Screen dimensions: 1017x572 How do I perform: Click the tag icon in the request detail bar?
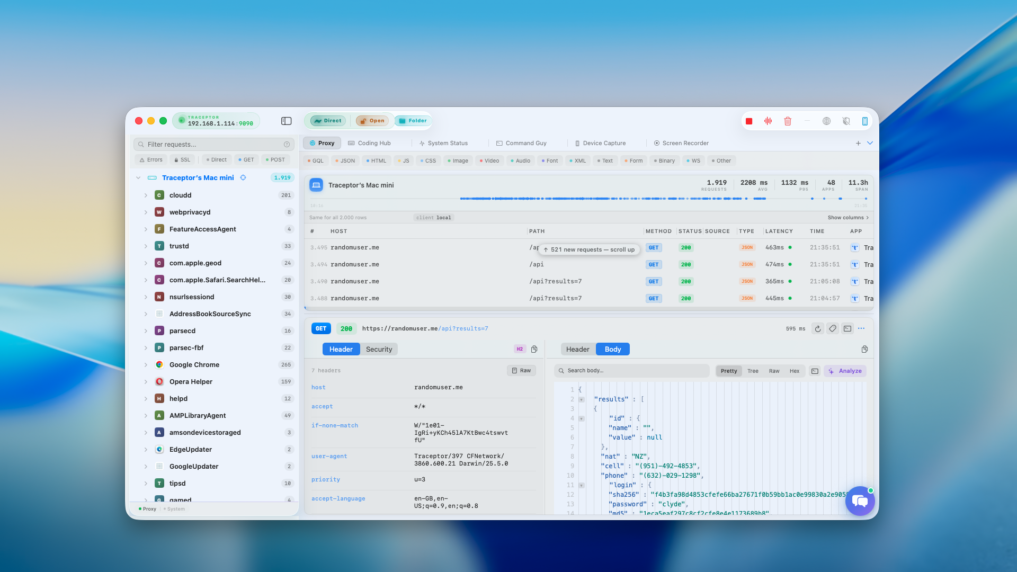coord(833,329)
